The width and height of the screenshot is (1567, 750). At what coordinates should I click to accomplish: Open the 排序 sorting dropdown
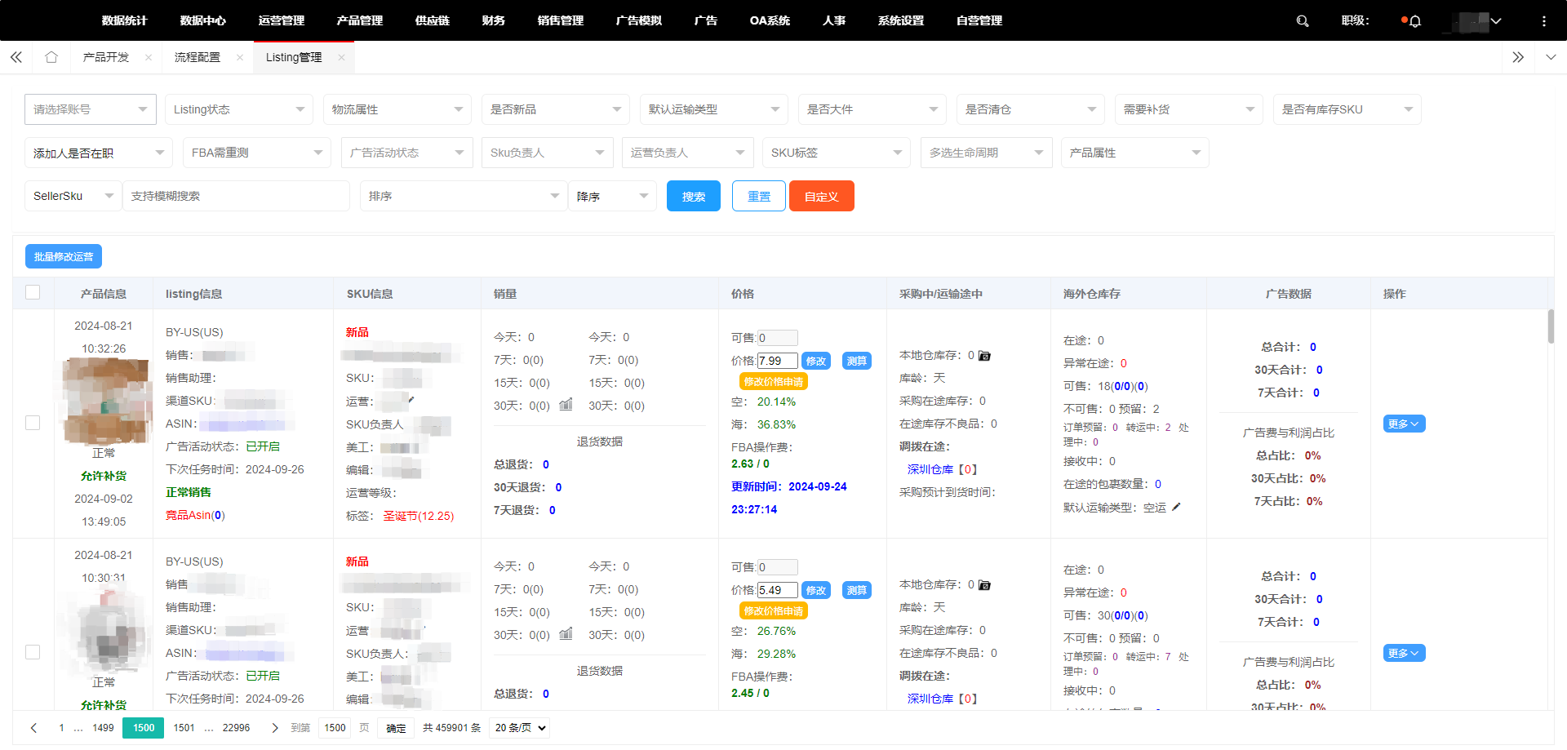coord(463,196)
